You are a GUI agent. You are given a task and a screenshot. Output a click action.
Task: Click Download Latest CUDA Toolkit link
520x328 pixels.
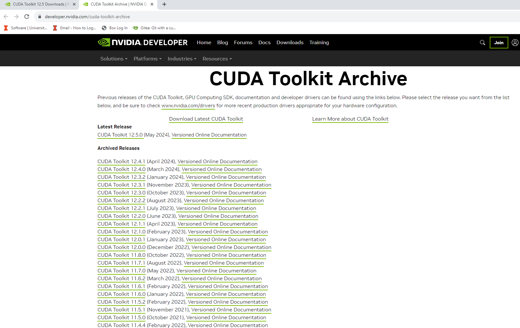206,119
